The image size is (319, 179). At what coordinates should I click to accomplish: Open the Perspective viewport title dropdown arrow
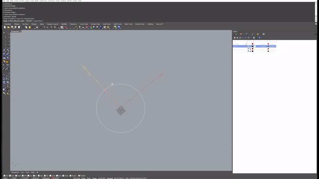click(x=21, y=31)
